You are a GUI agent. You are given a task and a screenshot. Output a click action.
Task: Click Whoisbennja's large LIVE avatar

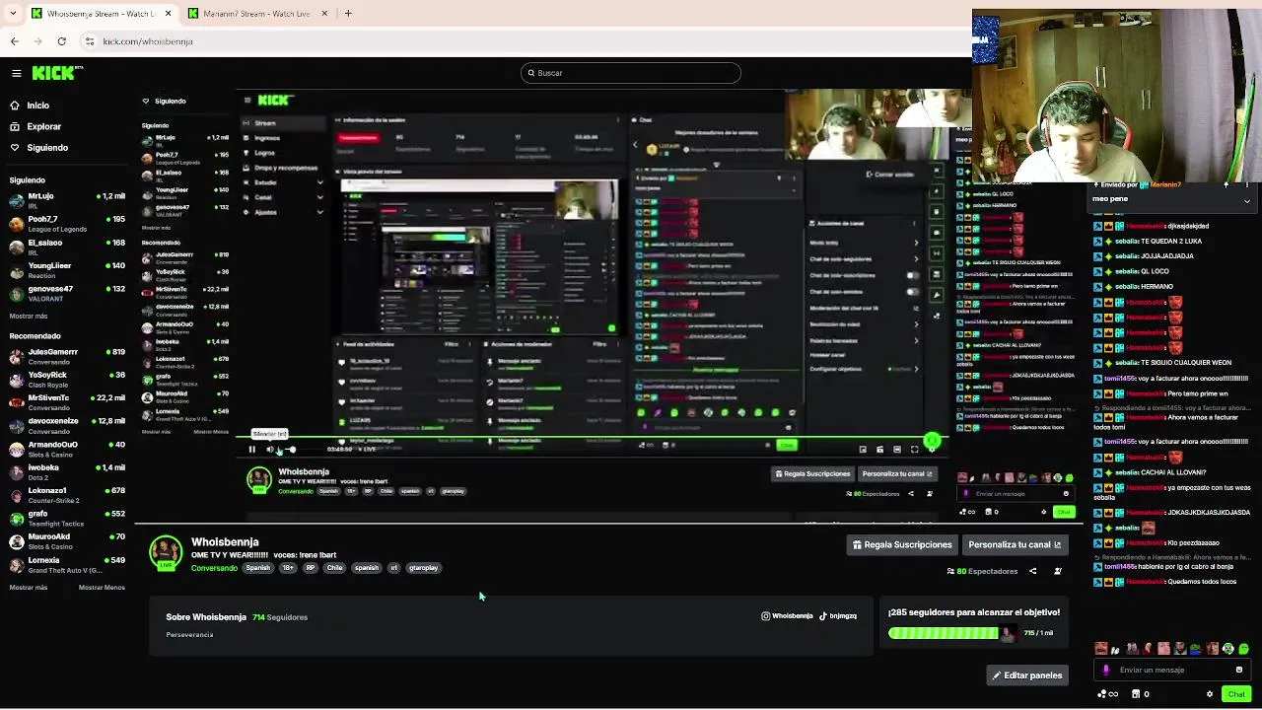(x=166, y=553)
